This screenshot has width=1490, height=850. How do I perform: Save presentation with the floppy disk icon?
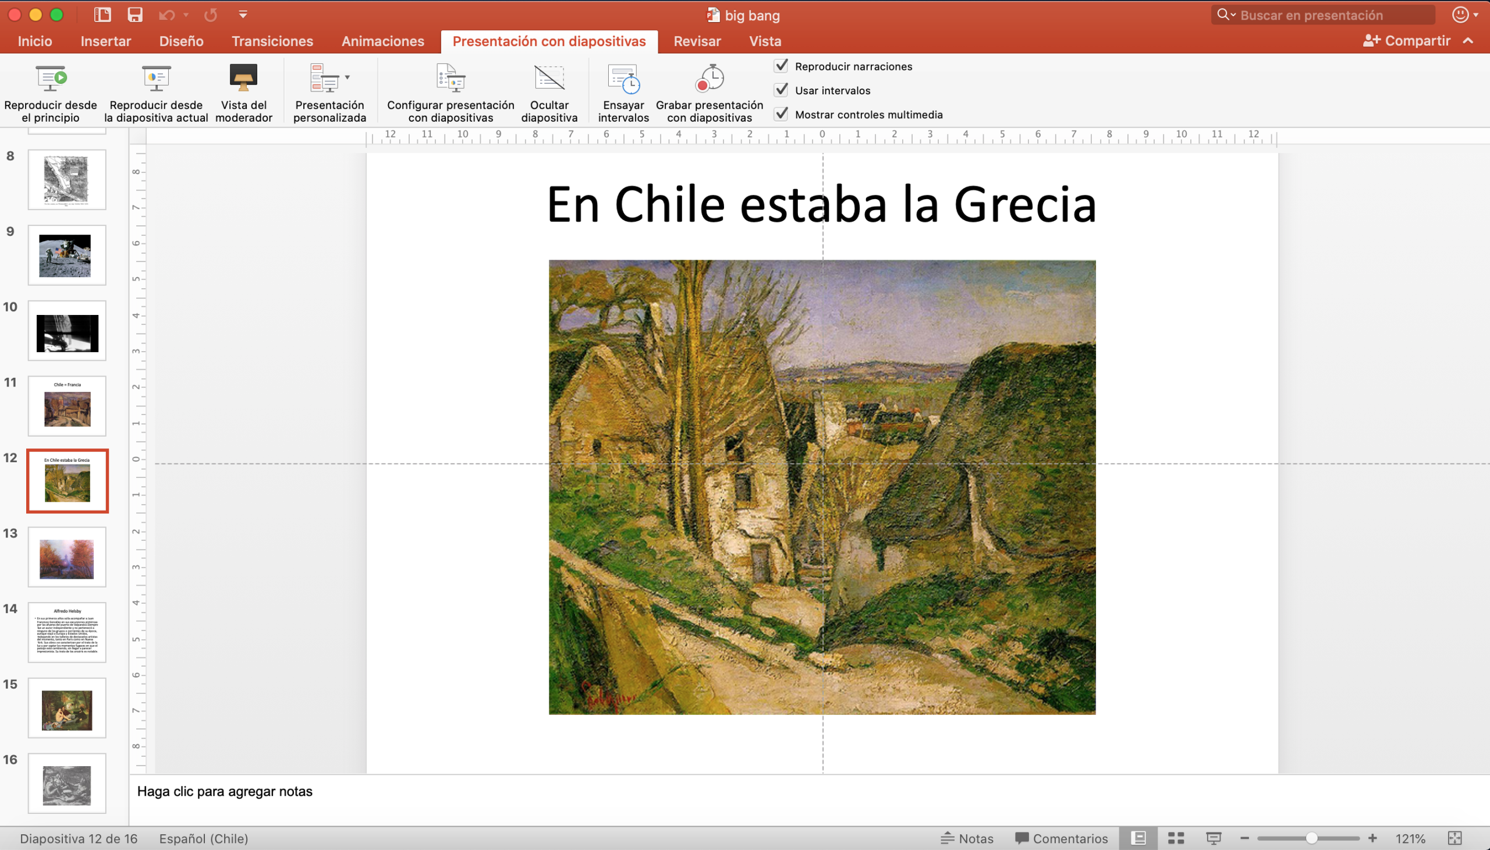(x=135, y=15)
